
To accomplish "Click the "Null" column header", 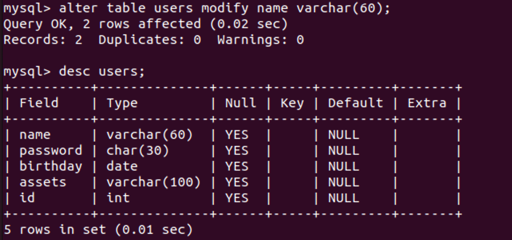I will 241,103.
